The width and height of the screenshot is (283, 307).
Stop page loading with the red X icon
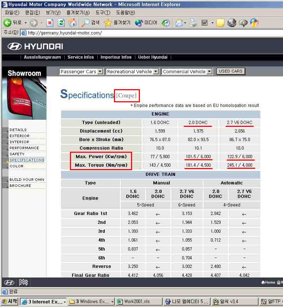tap(50, 23)
